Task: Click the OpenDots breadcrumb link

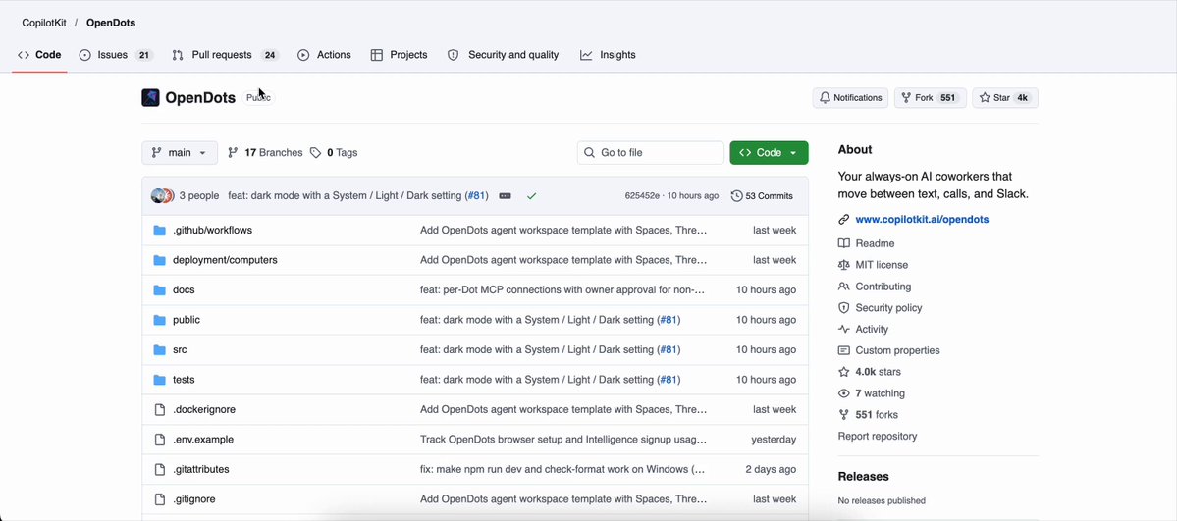Action: click(x=111, y=23)
